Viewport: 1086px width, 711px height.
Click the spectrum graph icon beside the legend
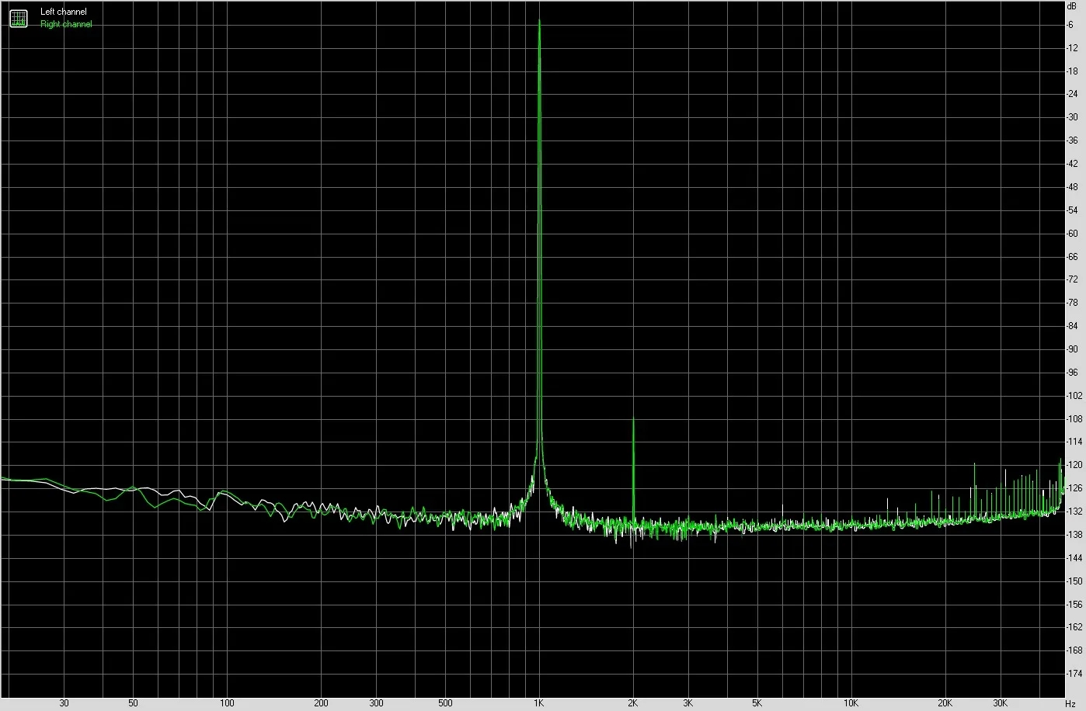(18, 19)
